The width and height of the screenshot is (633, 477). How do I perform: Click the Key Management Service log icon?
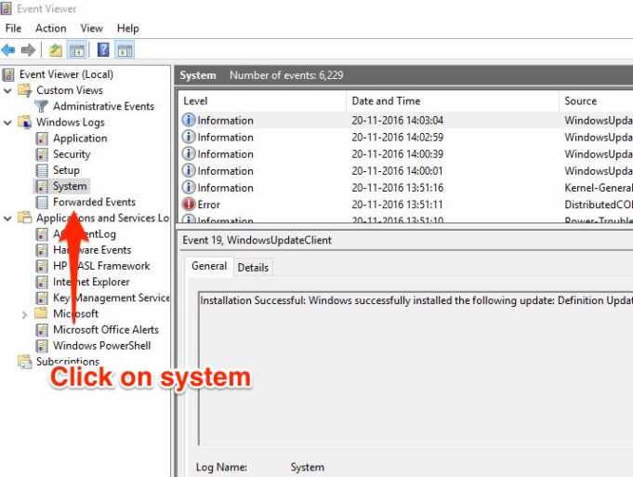click(42, 298)
